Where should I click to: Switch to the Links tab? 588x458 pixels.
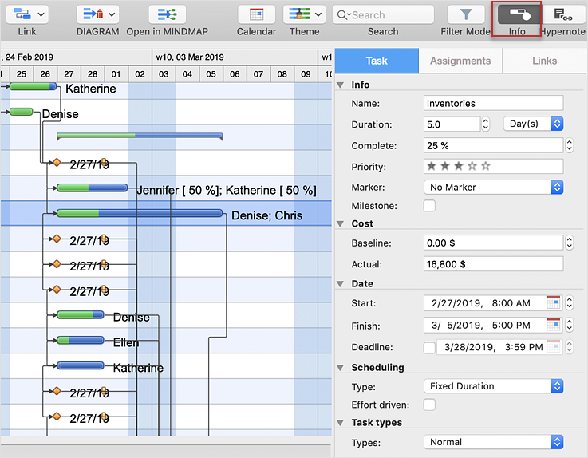pos(545,61)
